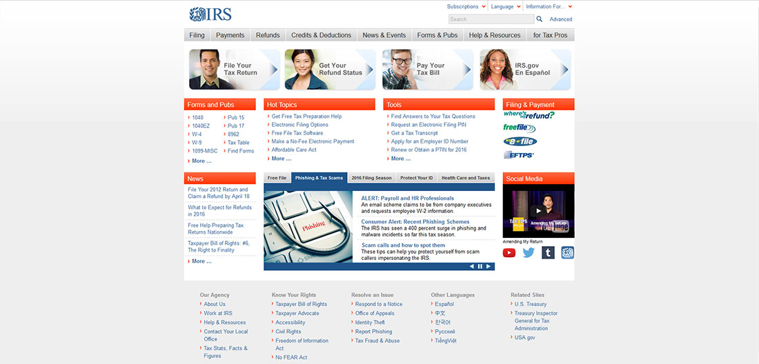Open the No FEAR Act link
This screenshot has width=759, height=364.
291,357
